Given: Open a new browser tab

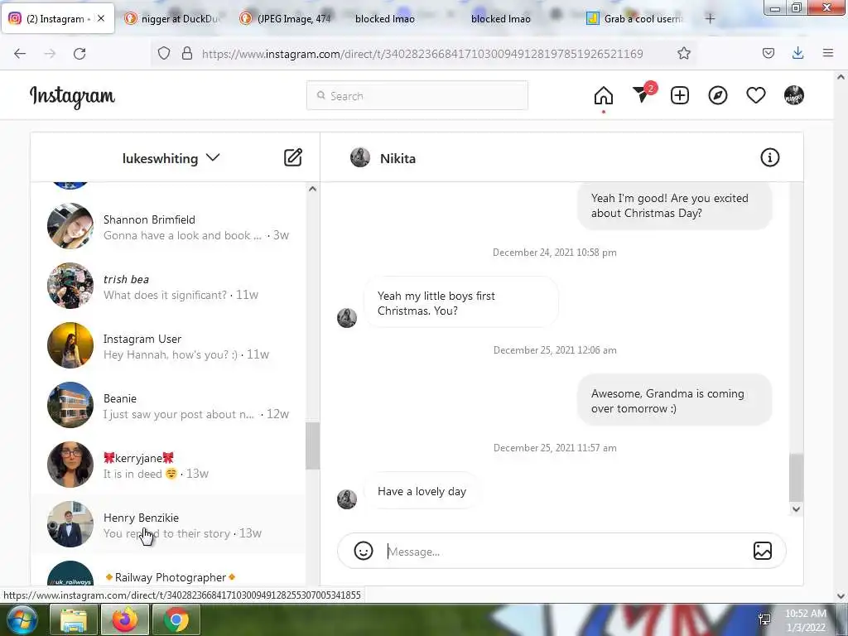Looking at the screenshot, I should tap(710, 18).
